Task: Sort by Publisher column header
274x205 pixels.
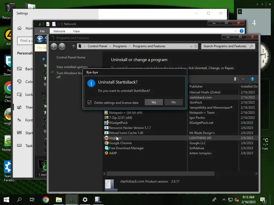Action: 196,86
